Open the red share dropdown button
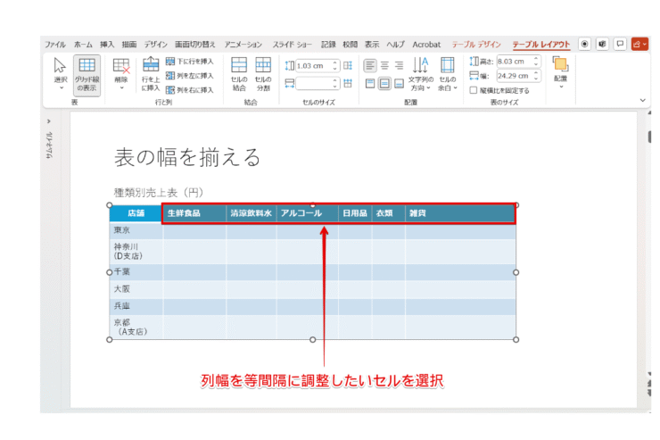 tap(639, 45)
